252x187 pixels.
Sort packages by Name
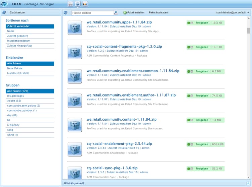tap(30, 31)
